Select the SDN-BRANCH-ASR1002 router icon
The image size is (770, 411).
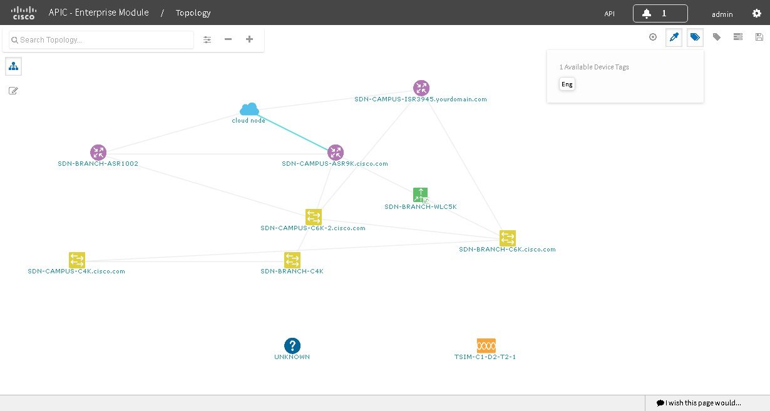pos(98,153)
